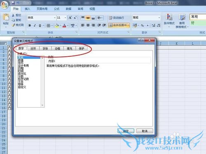Increase decimal places
Viewport: 206px width, 154px height.
pos(154,25)
